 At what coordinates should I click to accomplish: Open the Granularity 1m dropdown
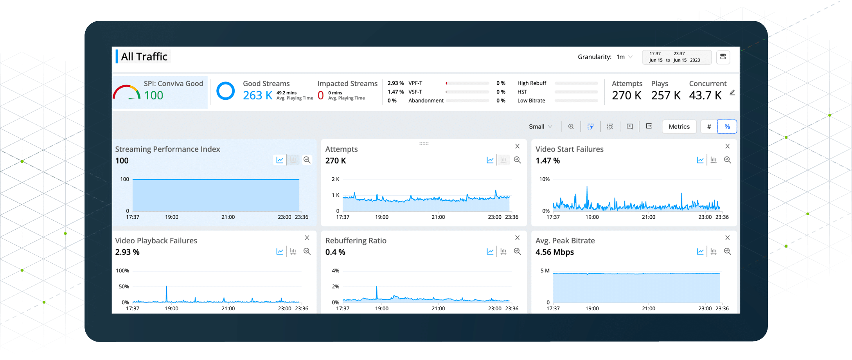624,57
